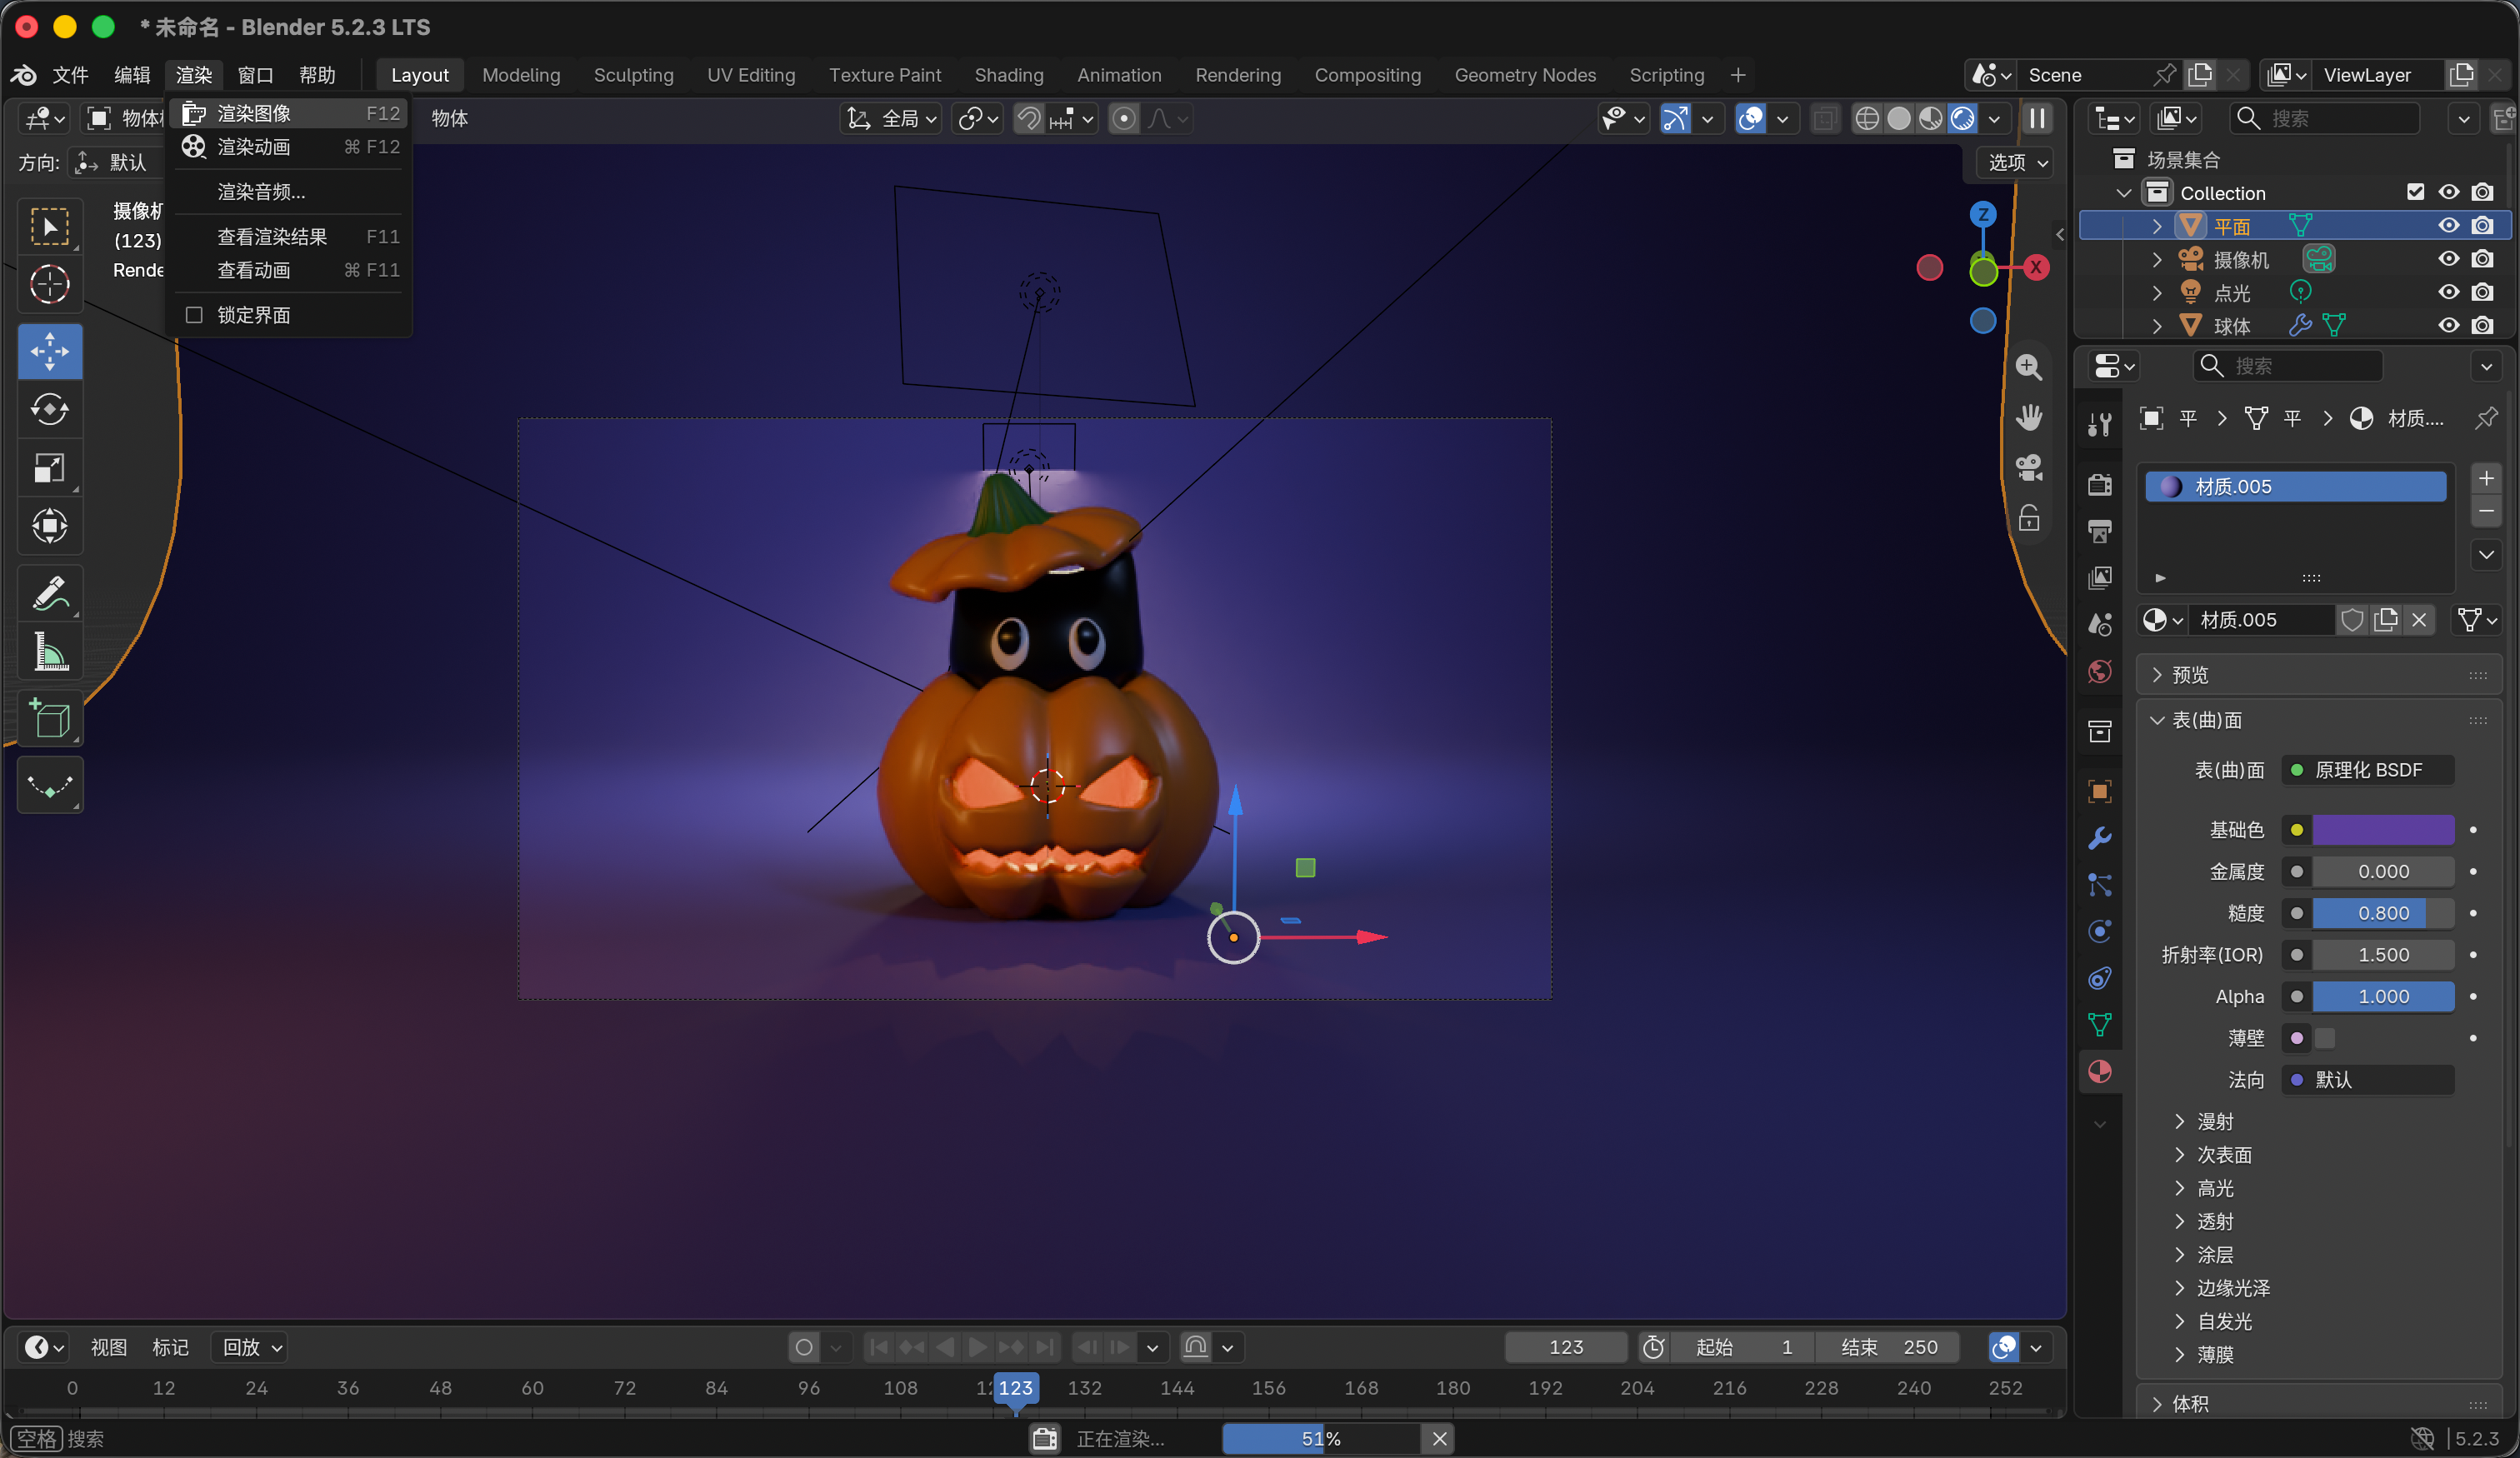Select the Scale tool
The height and width of the screenshot is (1458, 2520).
click(x=49, y=467)
